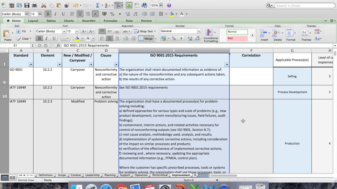Viewport: 337px width, 189px height.
Task: Open the fx Formula Builder
Action: [x=129, y=5]
